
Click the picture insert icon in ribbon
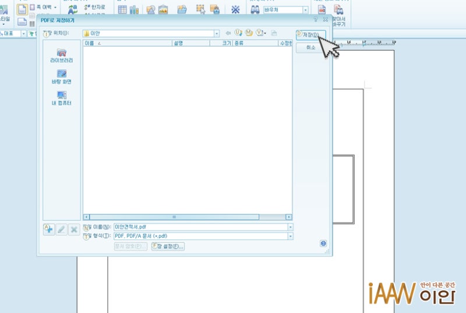(x=163, y=9)
